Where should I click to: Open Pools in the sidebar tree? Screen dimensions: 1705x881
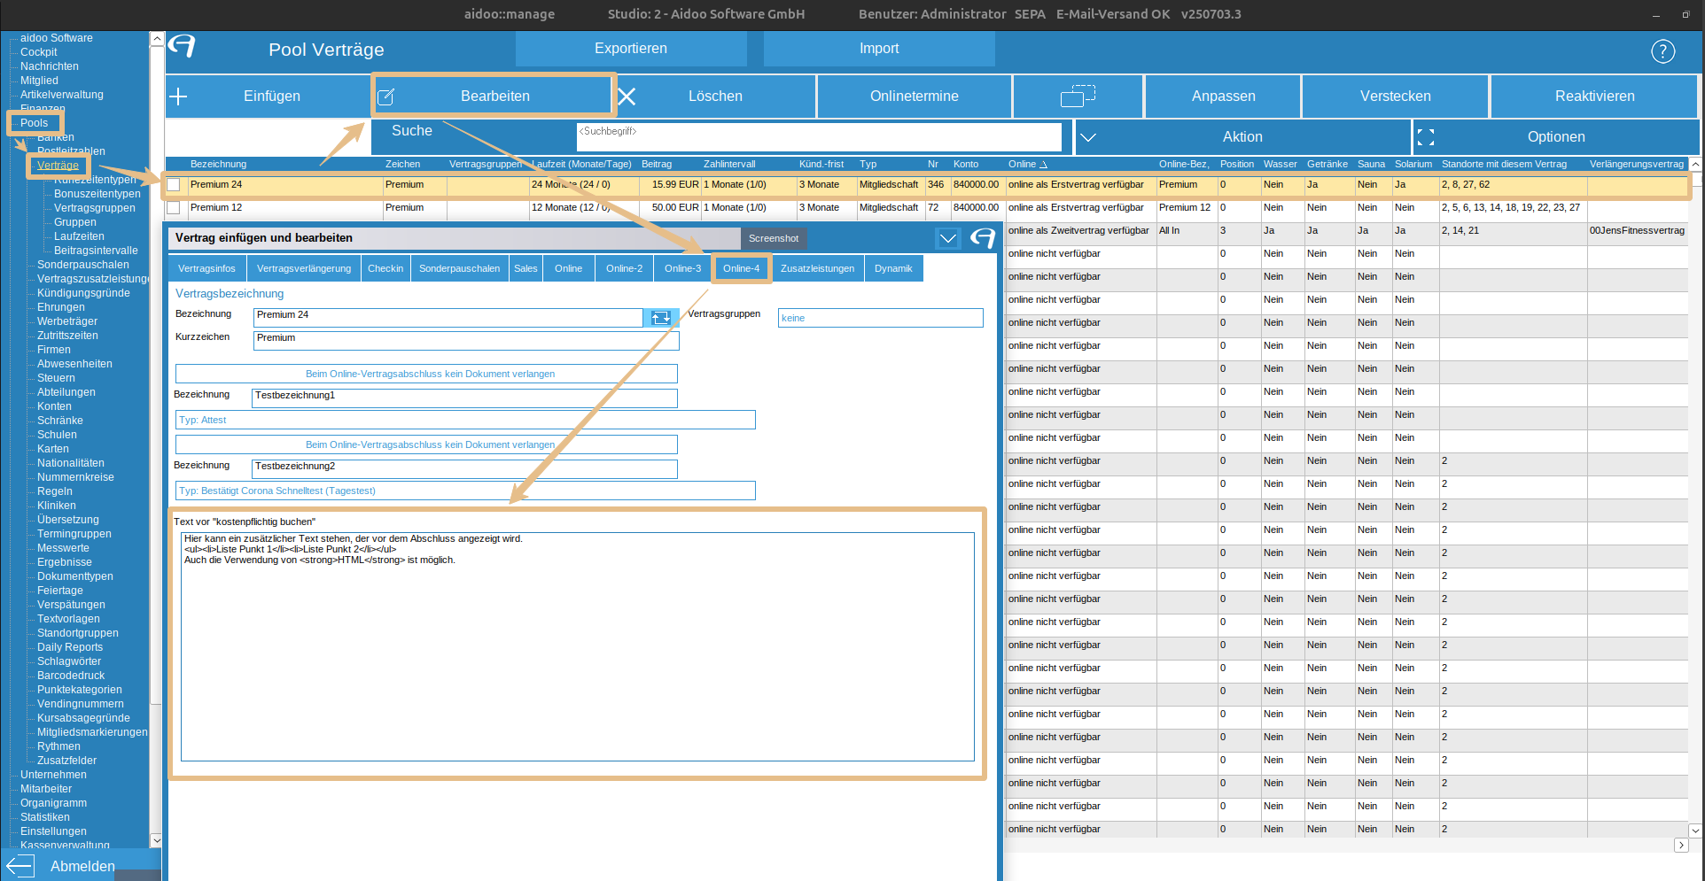[x=34, y=123]
